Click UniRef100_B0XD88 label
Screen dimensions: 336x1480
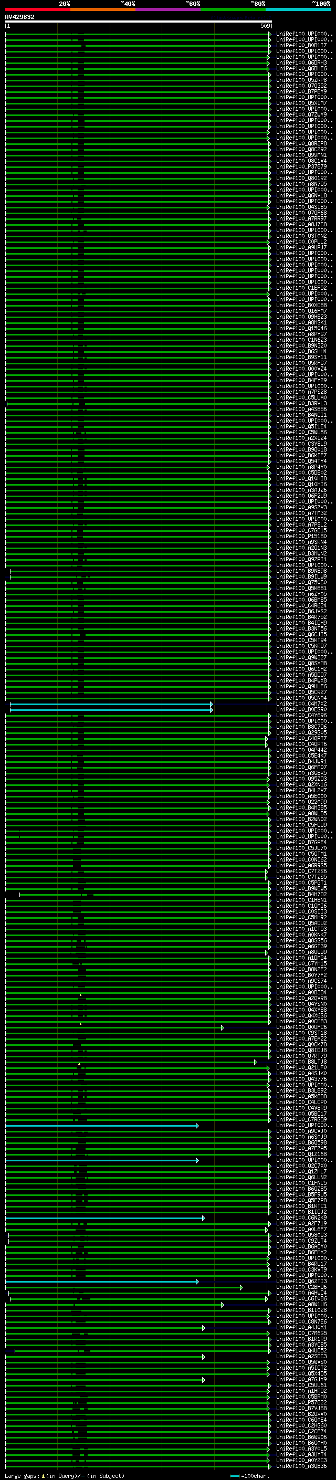(x=301, y=306)
